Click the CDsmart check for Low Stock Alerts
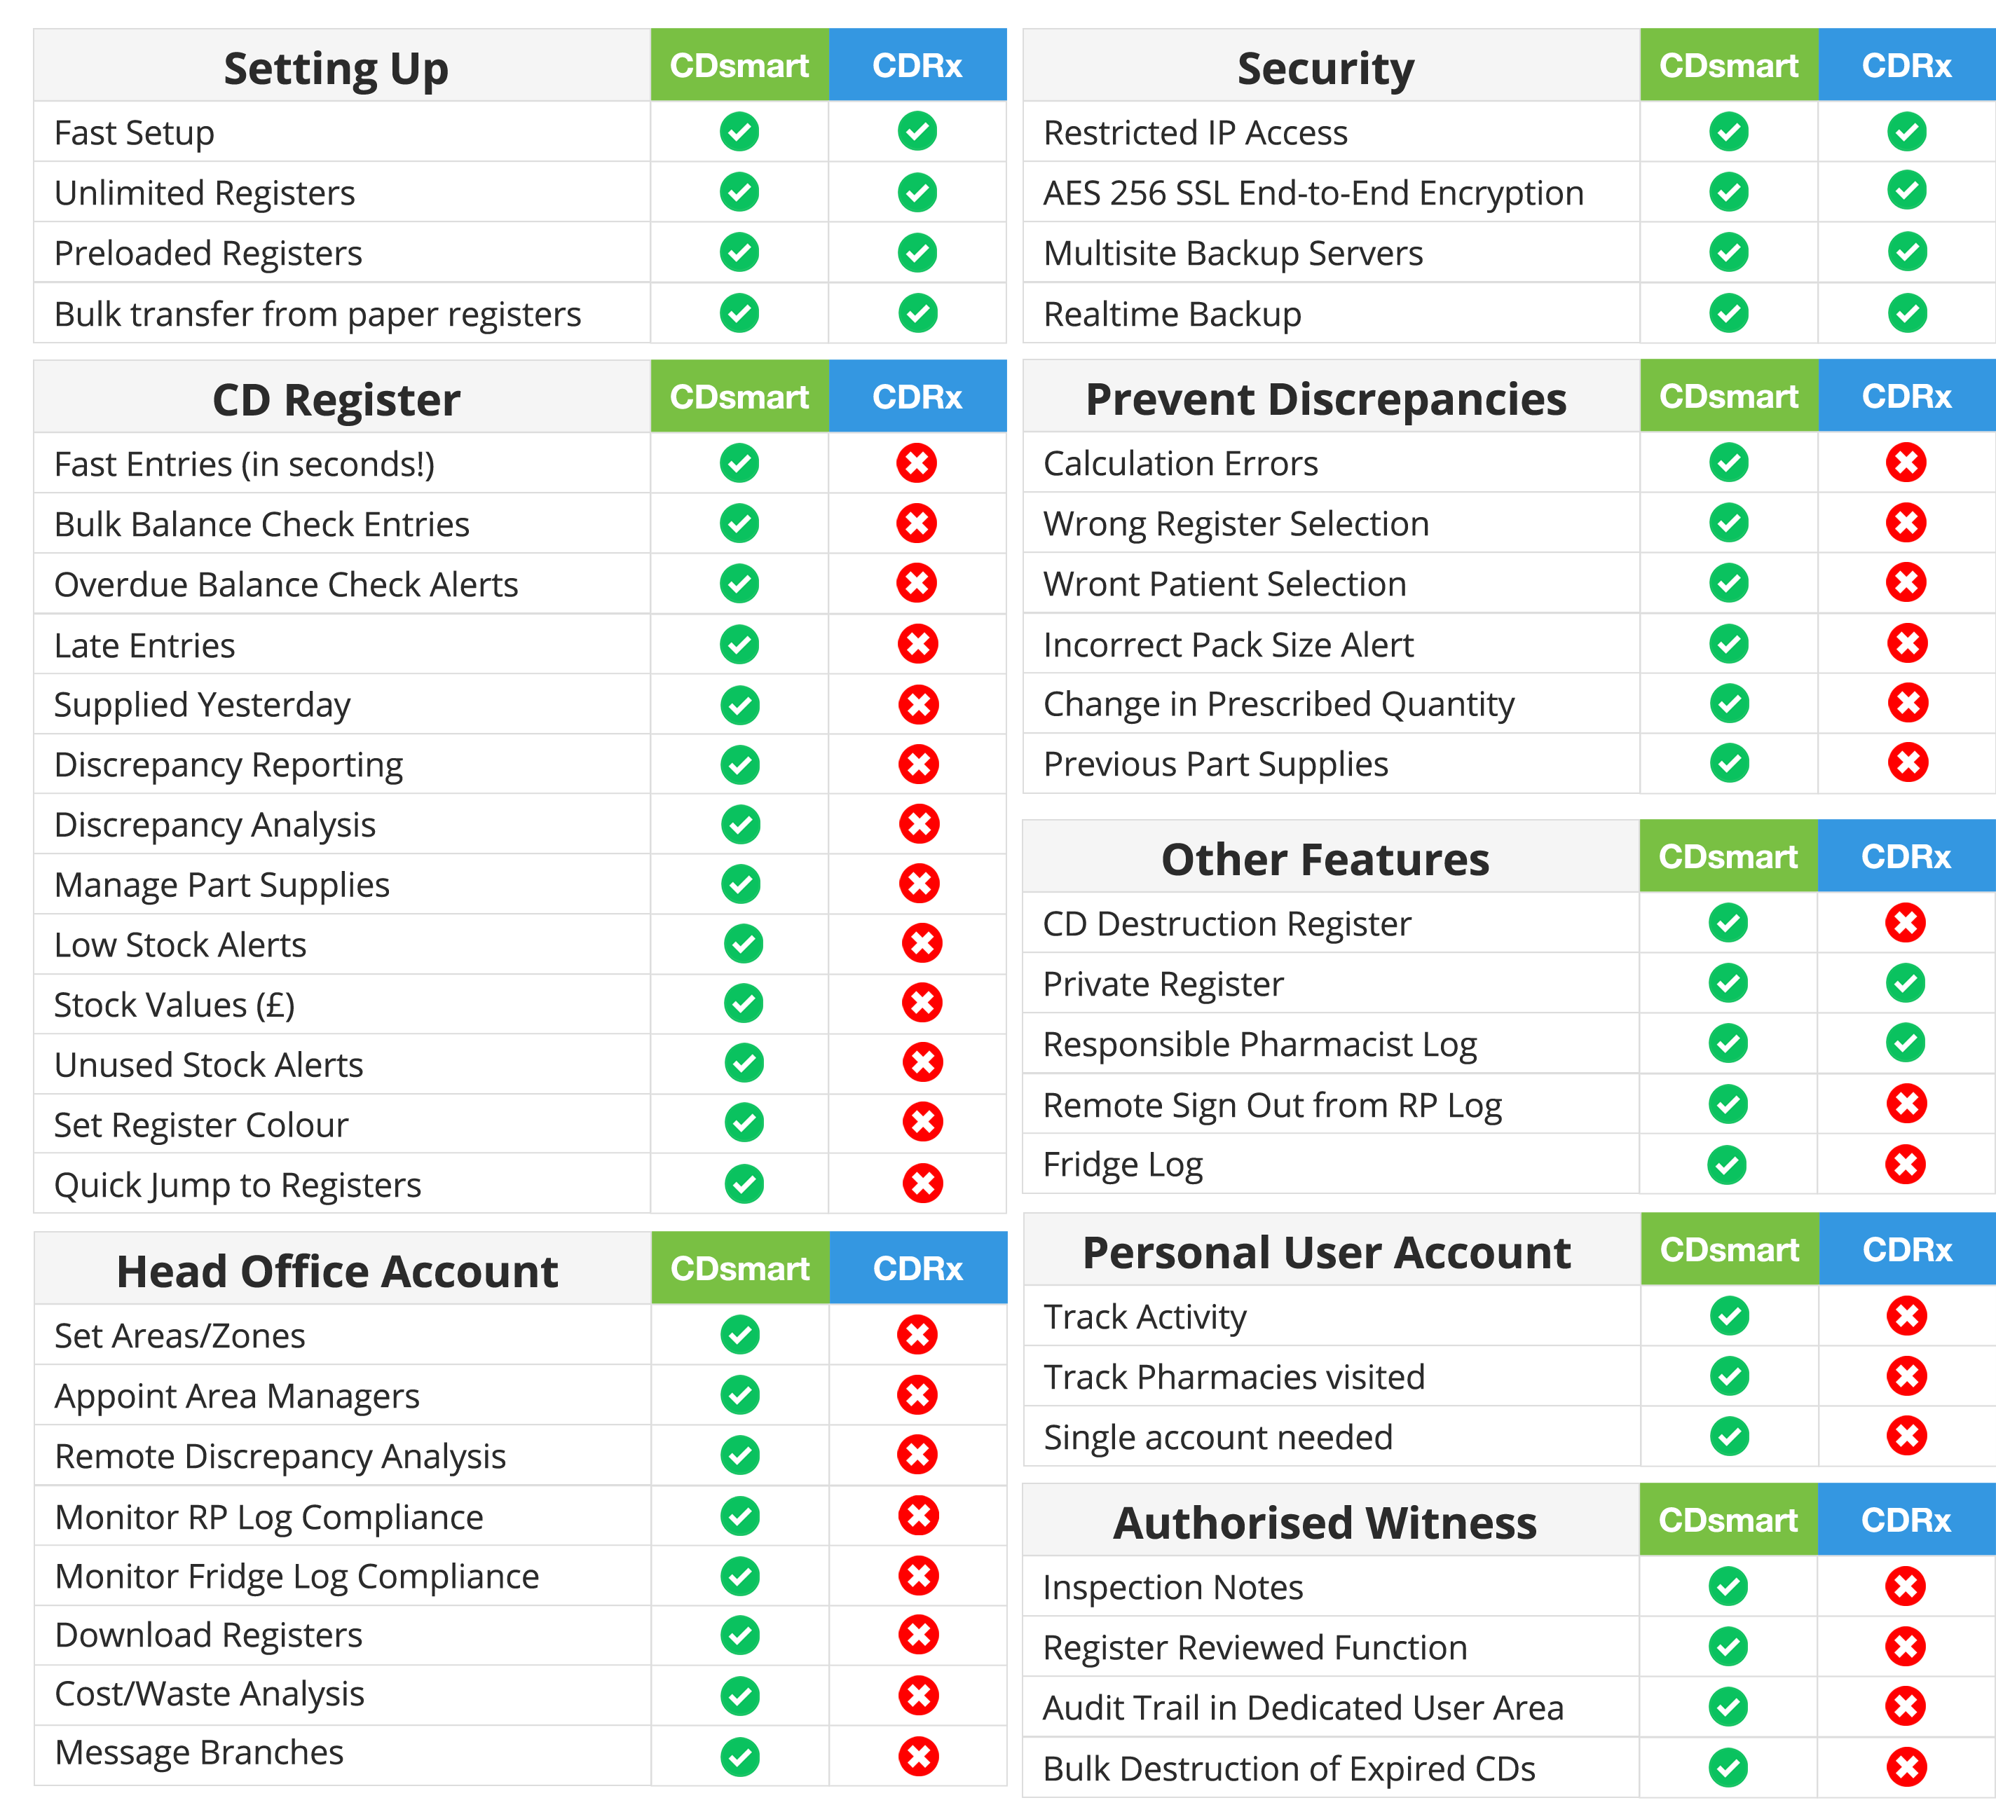The height and width of the screenshot is (1805, 1996). coord(743,944)
